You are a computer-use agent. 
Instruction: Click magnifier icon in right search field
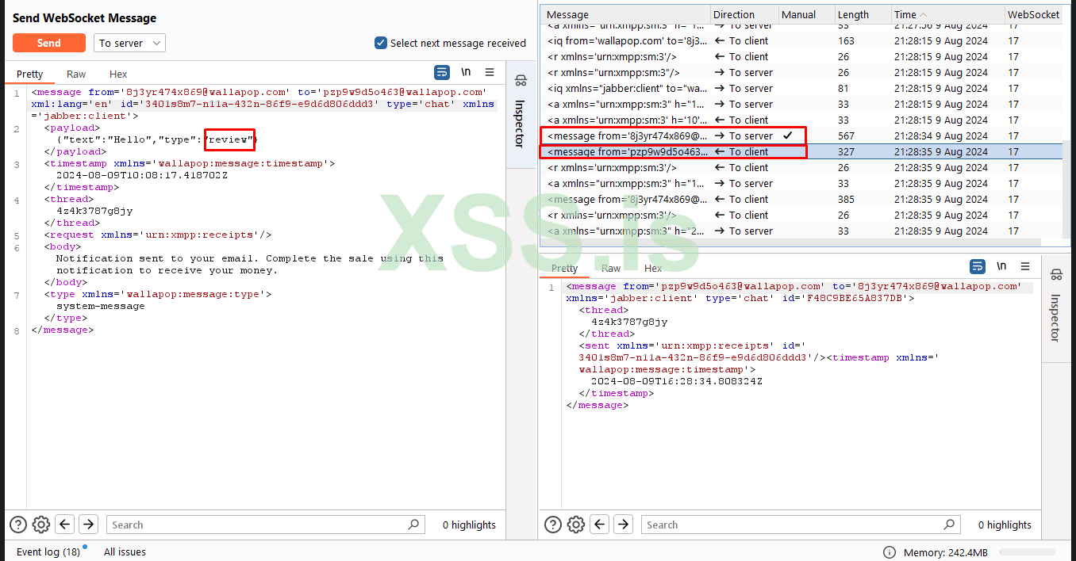pyautogui.click(x=948, y=525)
